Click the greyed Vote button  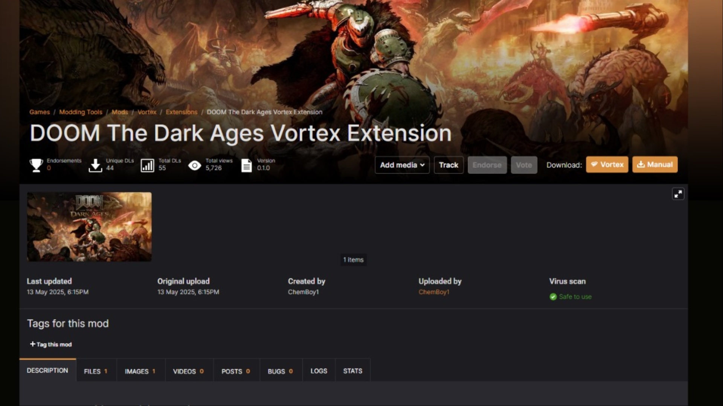[x=524, y=165]
